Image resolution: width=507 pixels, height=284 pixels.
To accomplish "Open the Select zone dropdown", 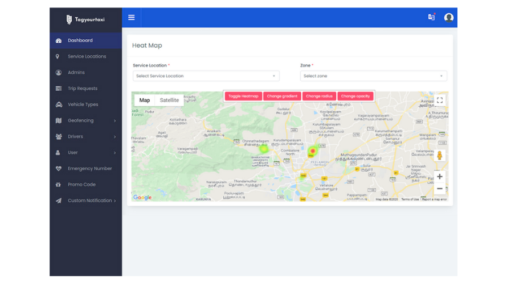I will tap(374, 76).
